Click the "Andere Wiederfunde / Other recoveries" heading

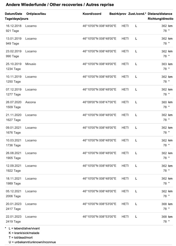coord(60,5)
